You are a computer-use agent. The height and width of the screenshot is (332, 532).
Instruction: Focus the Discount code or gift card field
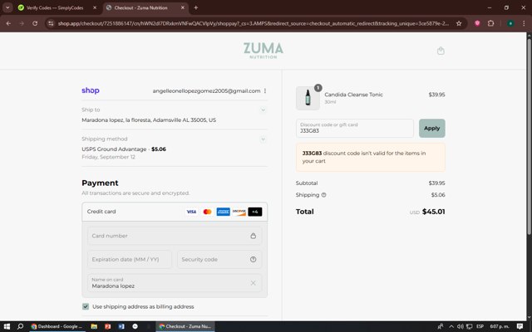point(355,128)
